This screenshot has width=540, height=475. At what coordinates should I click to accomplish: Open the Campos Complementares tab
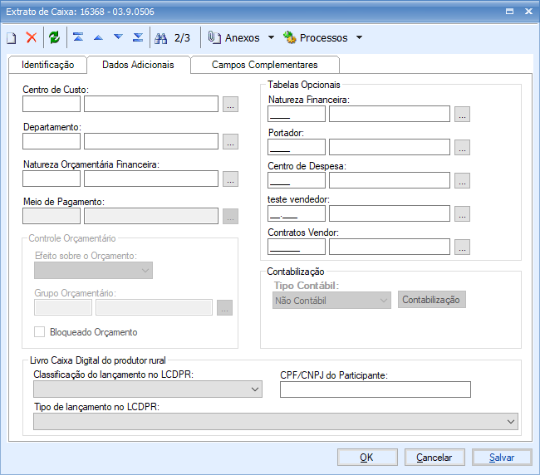(264, 65)
